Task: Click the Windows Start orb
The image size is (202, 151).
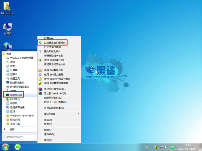Action: click(x=5, y=147)
